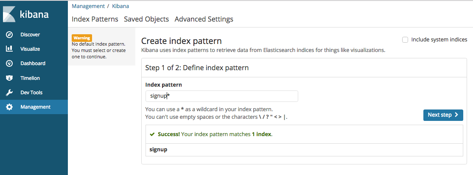
Task: Select the Discover menu label
Action: click(30, 35)
